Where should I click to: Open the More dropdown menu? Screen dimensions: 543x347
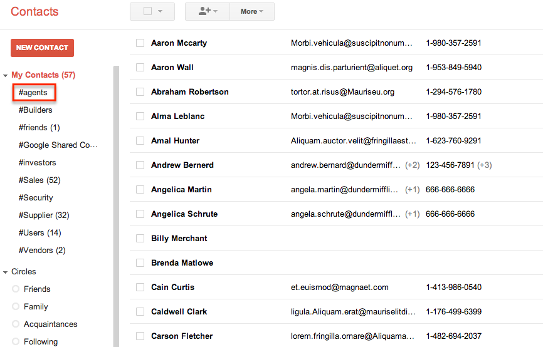pos(252,11)
